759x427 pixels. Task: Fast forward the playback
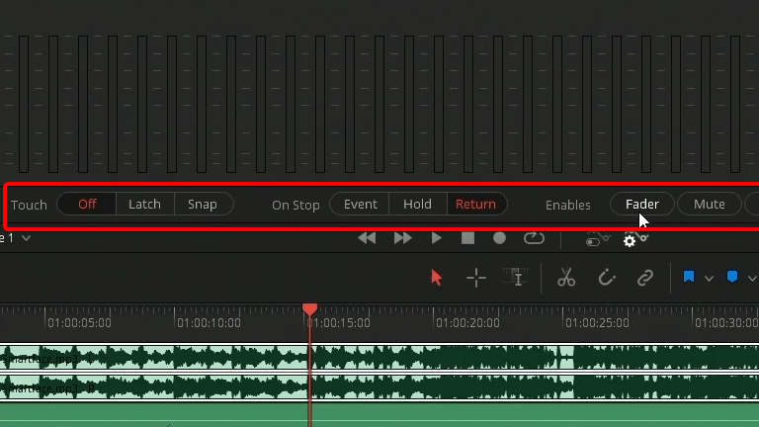(x=403, y=238)
